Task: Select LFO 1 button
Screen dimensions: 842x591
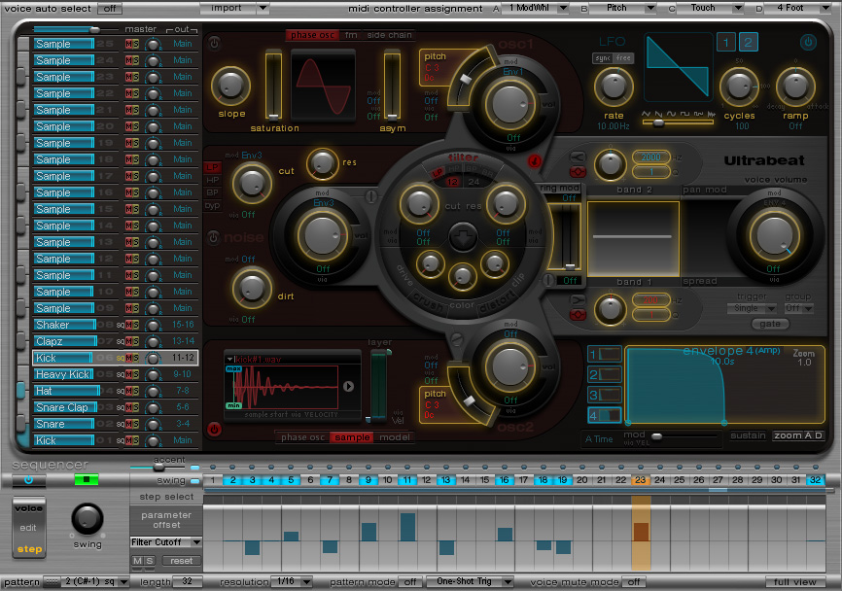Action: [x=726, y=42]
